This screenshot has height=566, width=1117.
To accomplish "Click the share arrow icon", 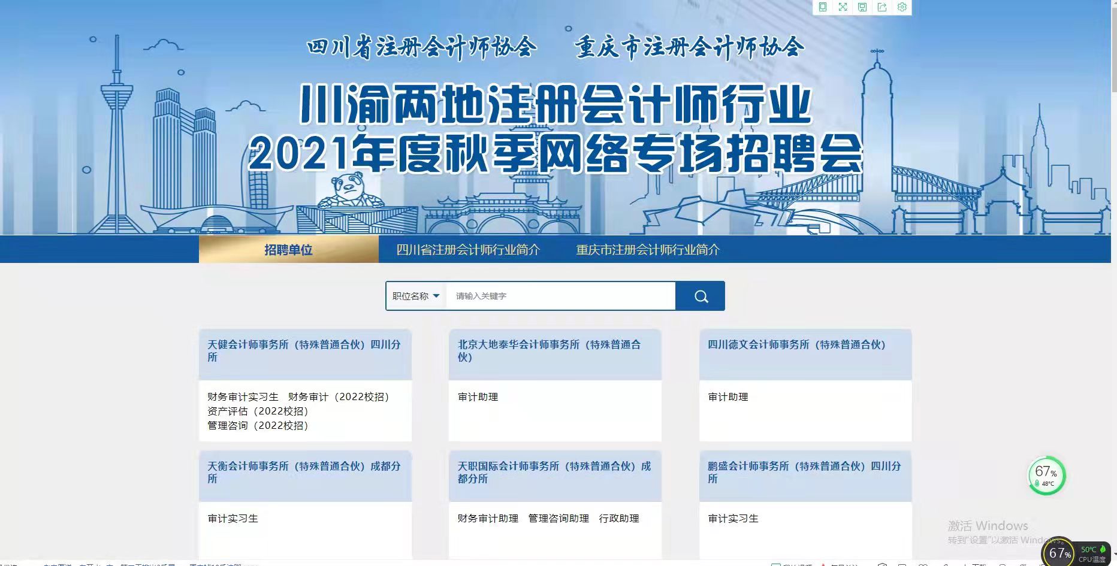I will coord(882,7).
